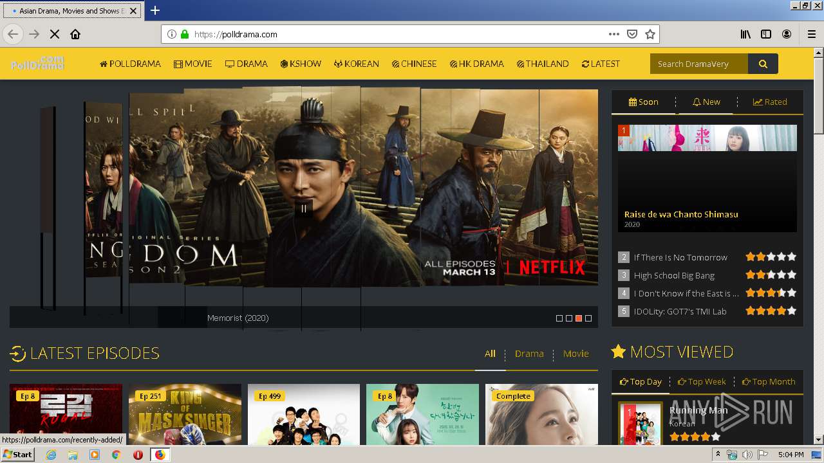
Task: Switch to the Soon tab
Action: coord(643,102)
